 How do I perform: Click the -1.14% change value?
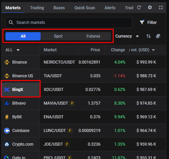click(x=119, y=76)
